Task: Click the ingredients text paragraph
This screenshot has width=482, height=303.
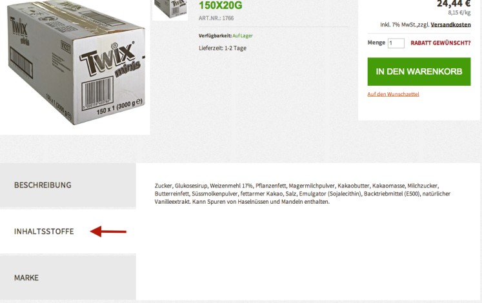Action: tap(303, 193)
